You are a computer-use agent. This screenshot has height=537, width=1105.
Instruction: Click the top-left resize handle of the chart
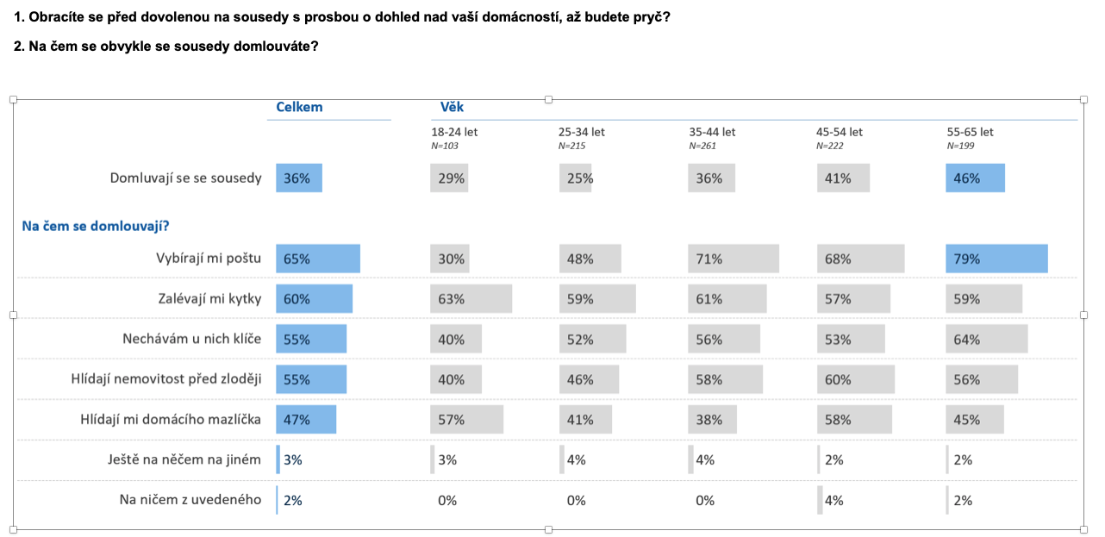point(13,100)
